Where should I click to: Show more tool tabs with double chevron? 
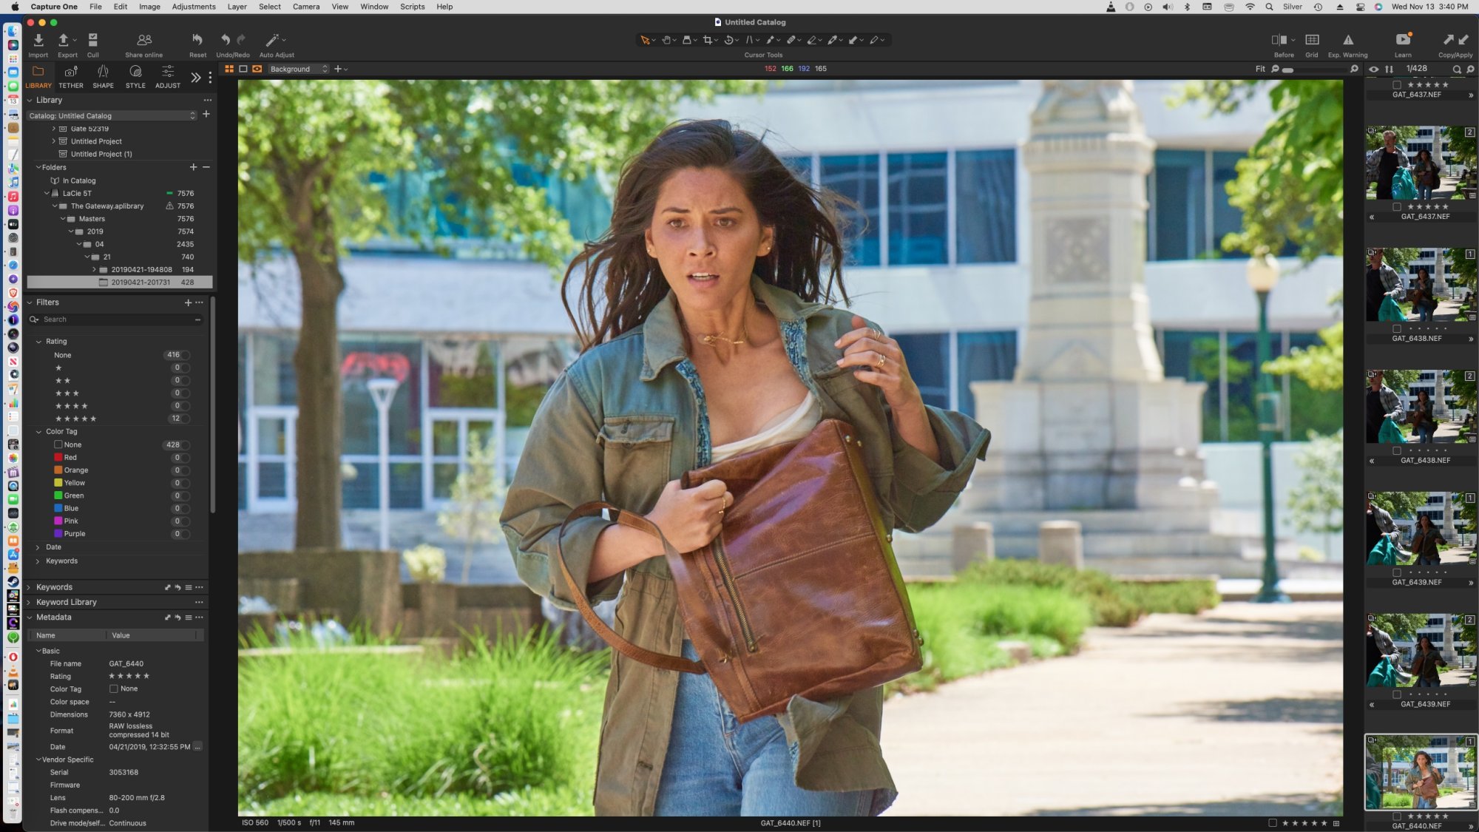[x=195, y=77]
